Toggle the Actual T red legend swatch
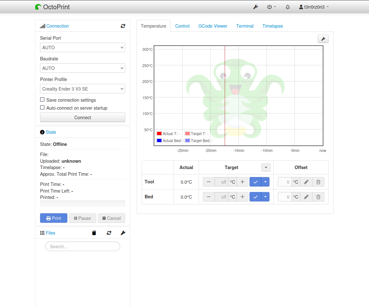 tap(159, 134)
